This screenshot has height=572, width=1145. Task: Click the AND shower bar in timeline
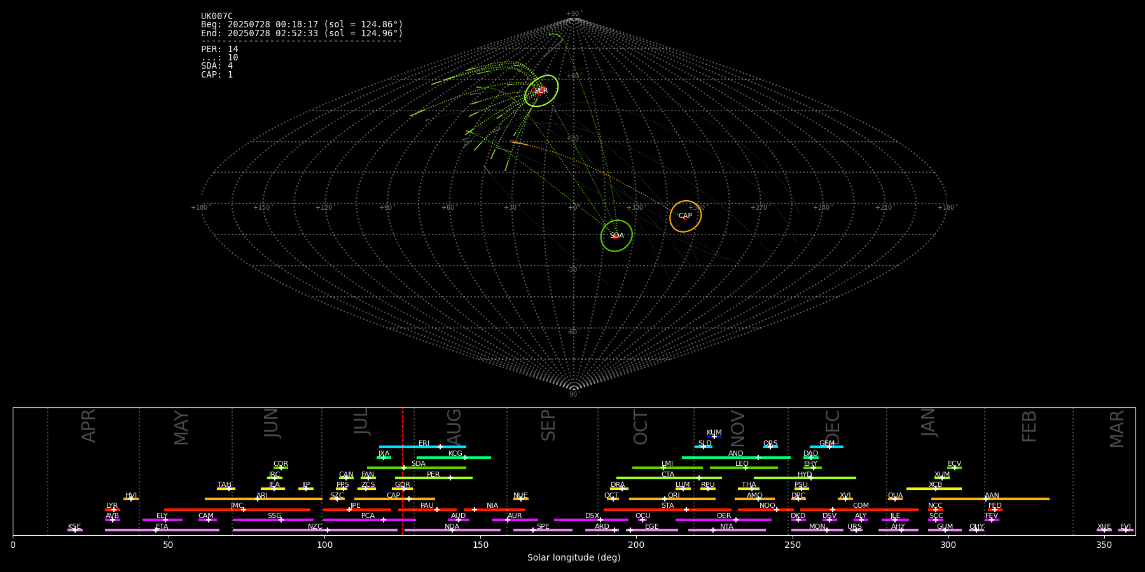click(736, 457)
